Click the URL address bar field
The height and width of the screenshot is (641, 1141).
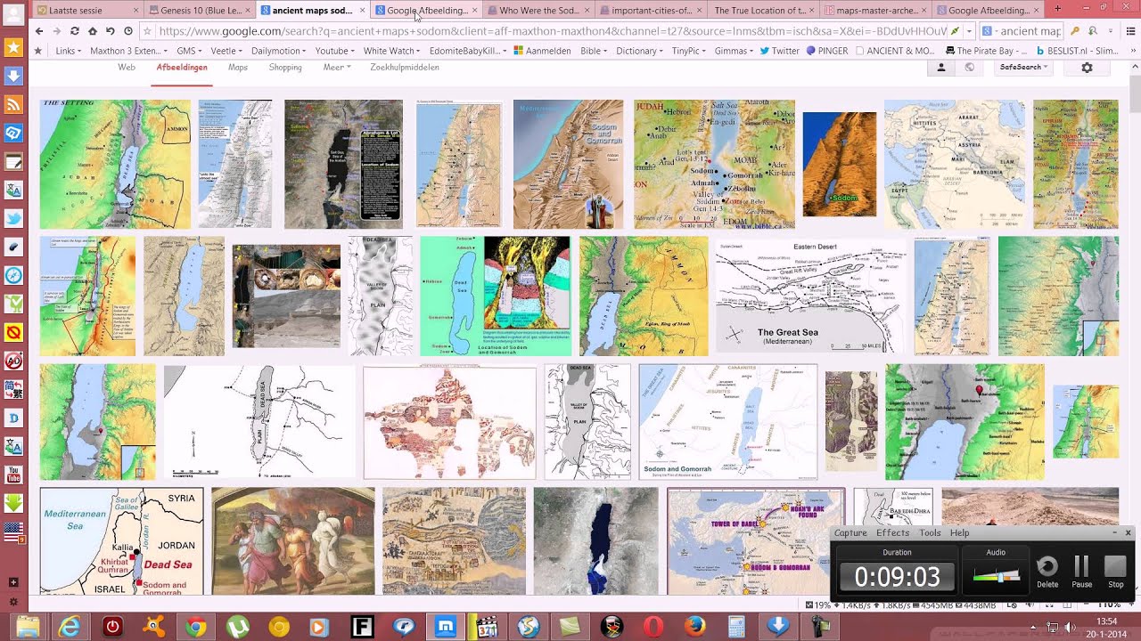pyautogui.click(x=552, y=31)
